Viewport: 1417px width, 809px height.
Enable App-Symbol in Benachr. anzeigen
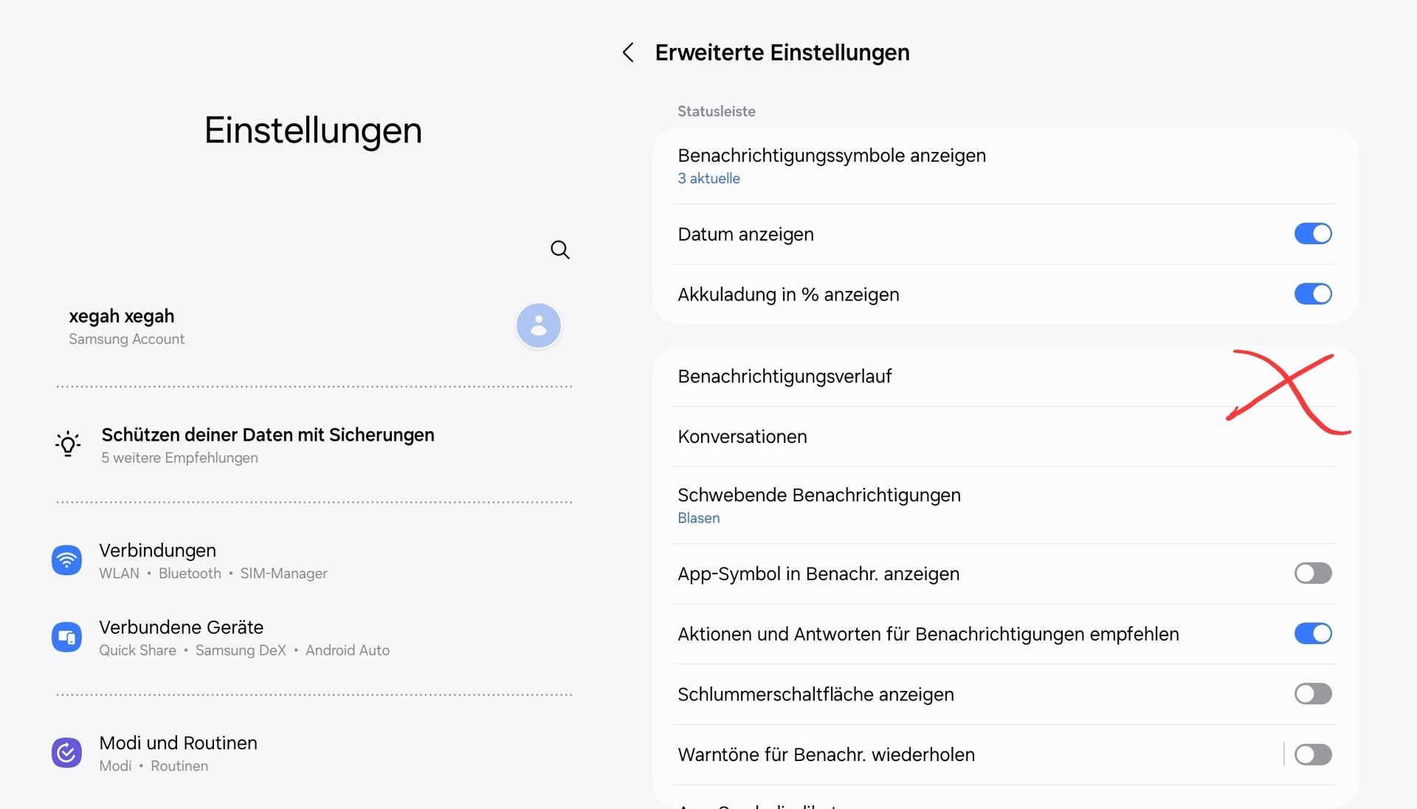click(x=1313, y=574)
